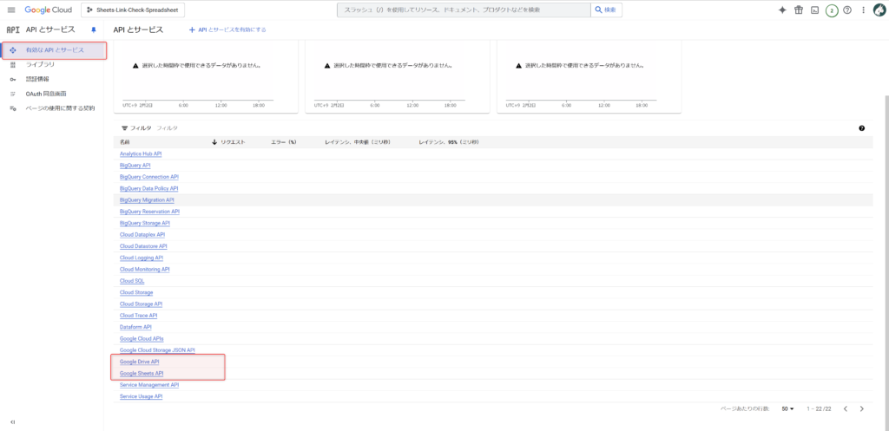Open the Google Drive API link
This screenshot has height=431, width=889.
[x=139, y=362]
